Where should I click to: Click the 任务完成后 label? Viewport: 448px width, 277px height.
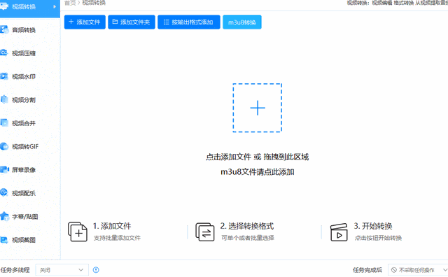pos(367,270)
